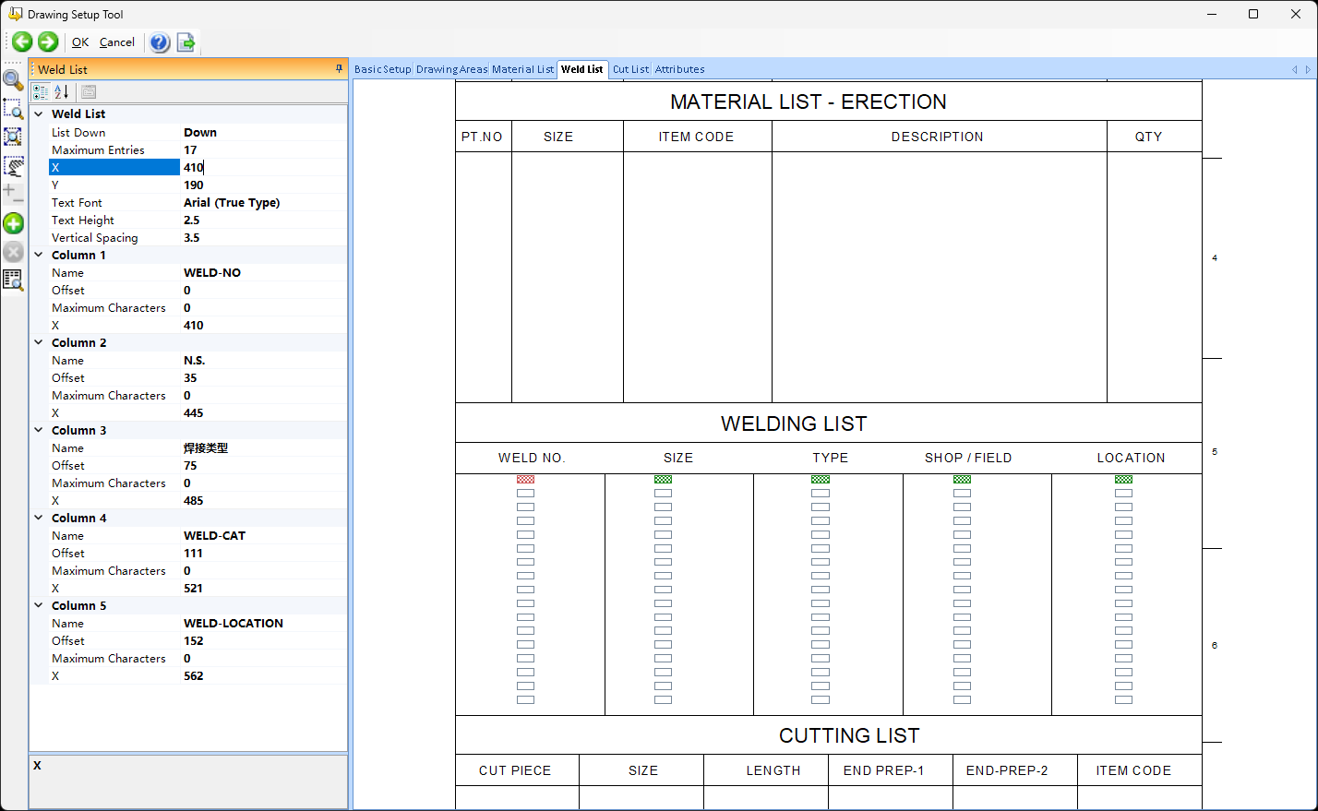Select the magnifier zoom tool
This screenshot has height=811, width=1318.
(x=13, y=80)
